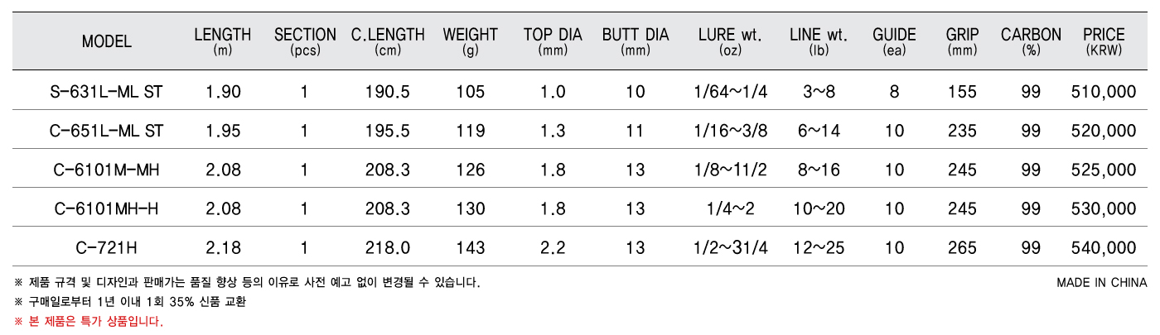
Task: Click the MADE IN CHINA text
Action: click(1102, 283)
